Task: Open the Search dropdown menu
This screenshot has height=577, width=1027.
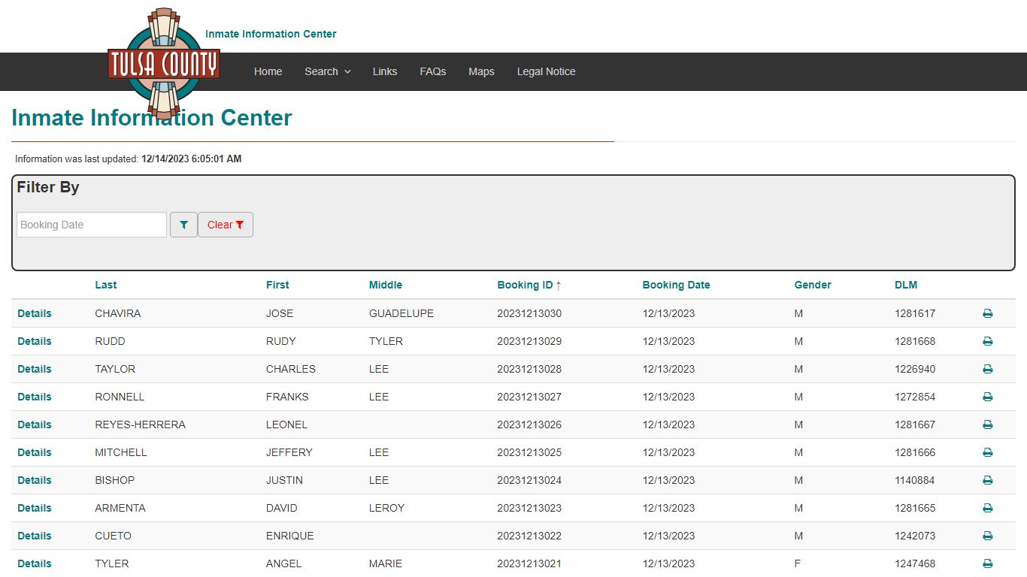Action: tap(328, 71)
